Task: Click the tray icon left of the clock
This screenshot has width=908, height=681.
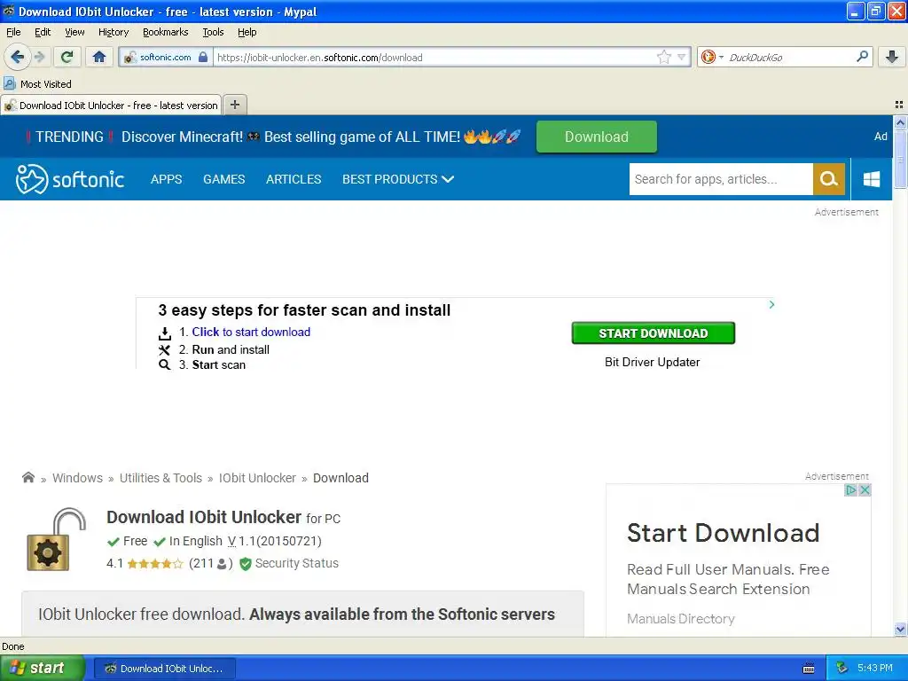Action: (842, 669)
